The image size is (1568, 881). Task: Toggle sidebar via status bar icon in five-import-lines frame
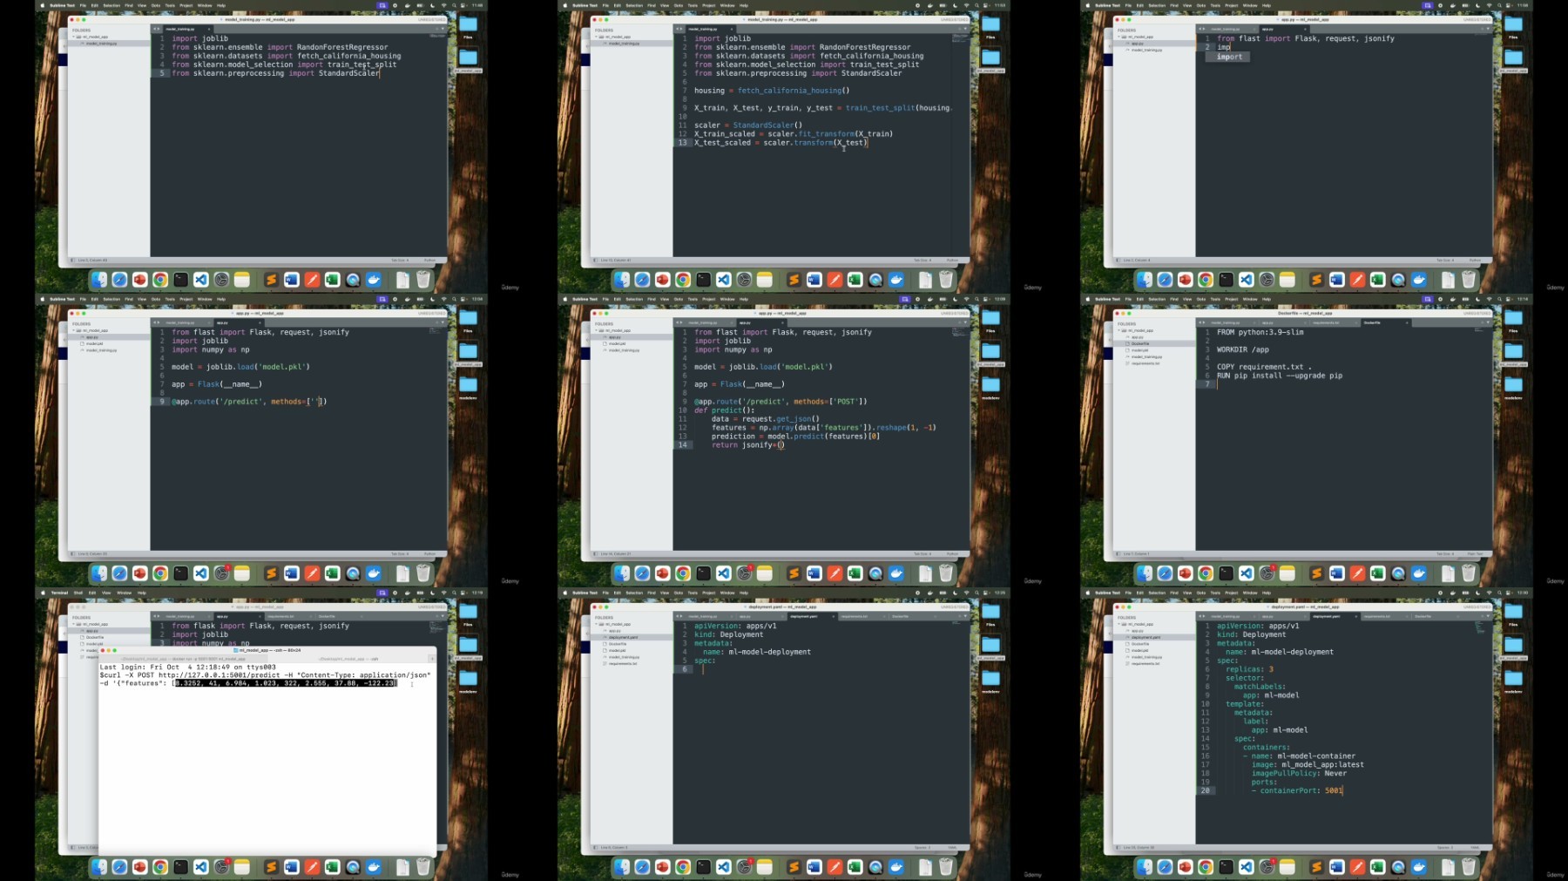click(72, 260)
